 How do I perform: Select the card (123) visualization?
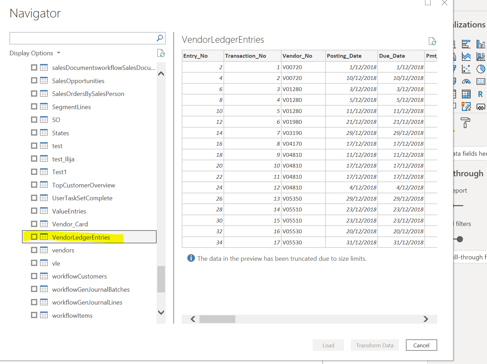(481, 81)
